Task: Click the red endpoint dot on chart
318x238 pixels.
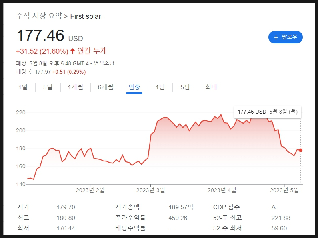Action: tap(300, 150)
